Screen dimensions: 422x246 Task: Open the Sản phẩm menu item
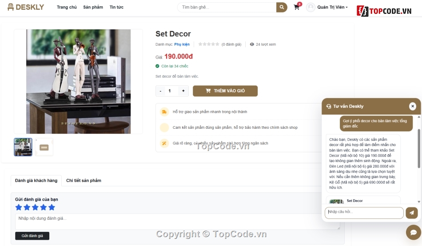click(93, 7)
